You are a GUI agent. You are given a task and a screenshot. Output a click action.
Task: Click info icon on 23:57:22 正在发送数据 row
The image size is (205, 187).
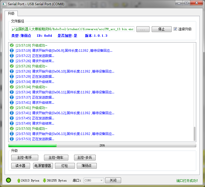click(12, 56)
